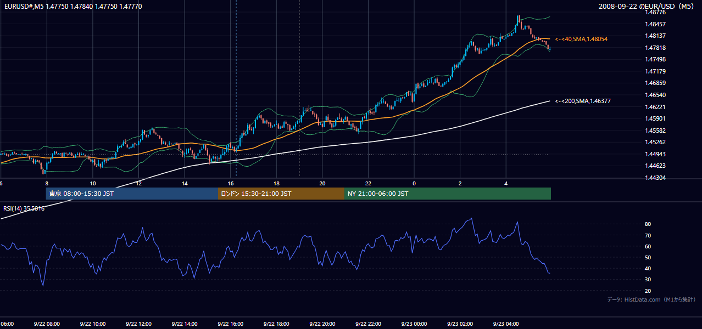Click RSI scale value 40
The height and width of the screenshot is (329, 702).
[x=648, y=268]
